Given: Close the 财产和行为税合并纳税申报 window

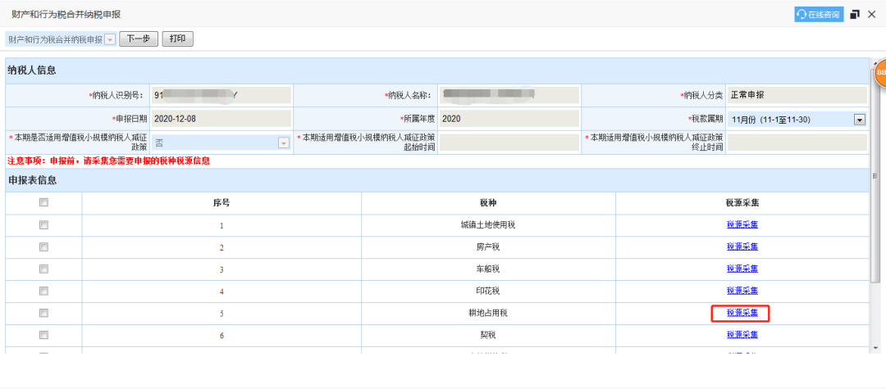Looking at the screenshot, I should tap(872, 14).
